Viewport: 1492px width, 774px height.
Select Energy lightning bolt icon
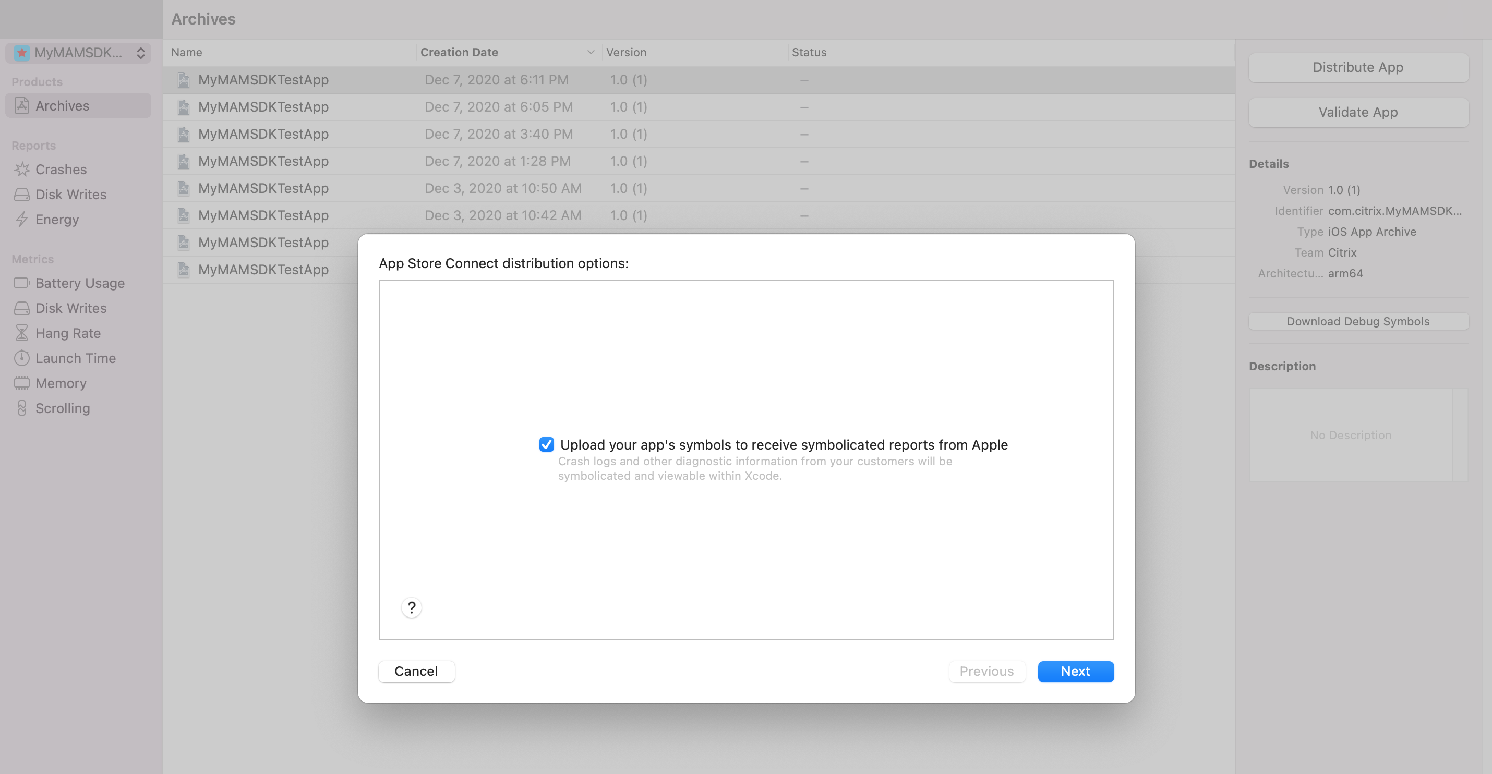pyautogui.click(x=22, y=220)
